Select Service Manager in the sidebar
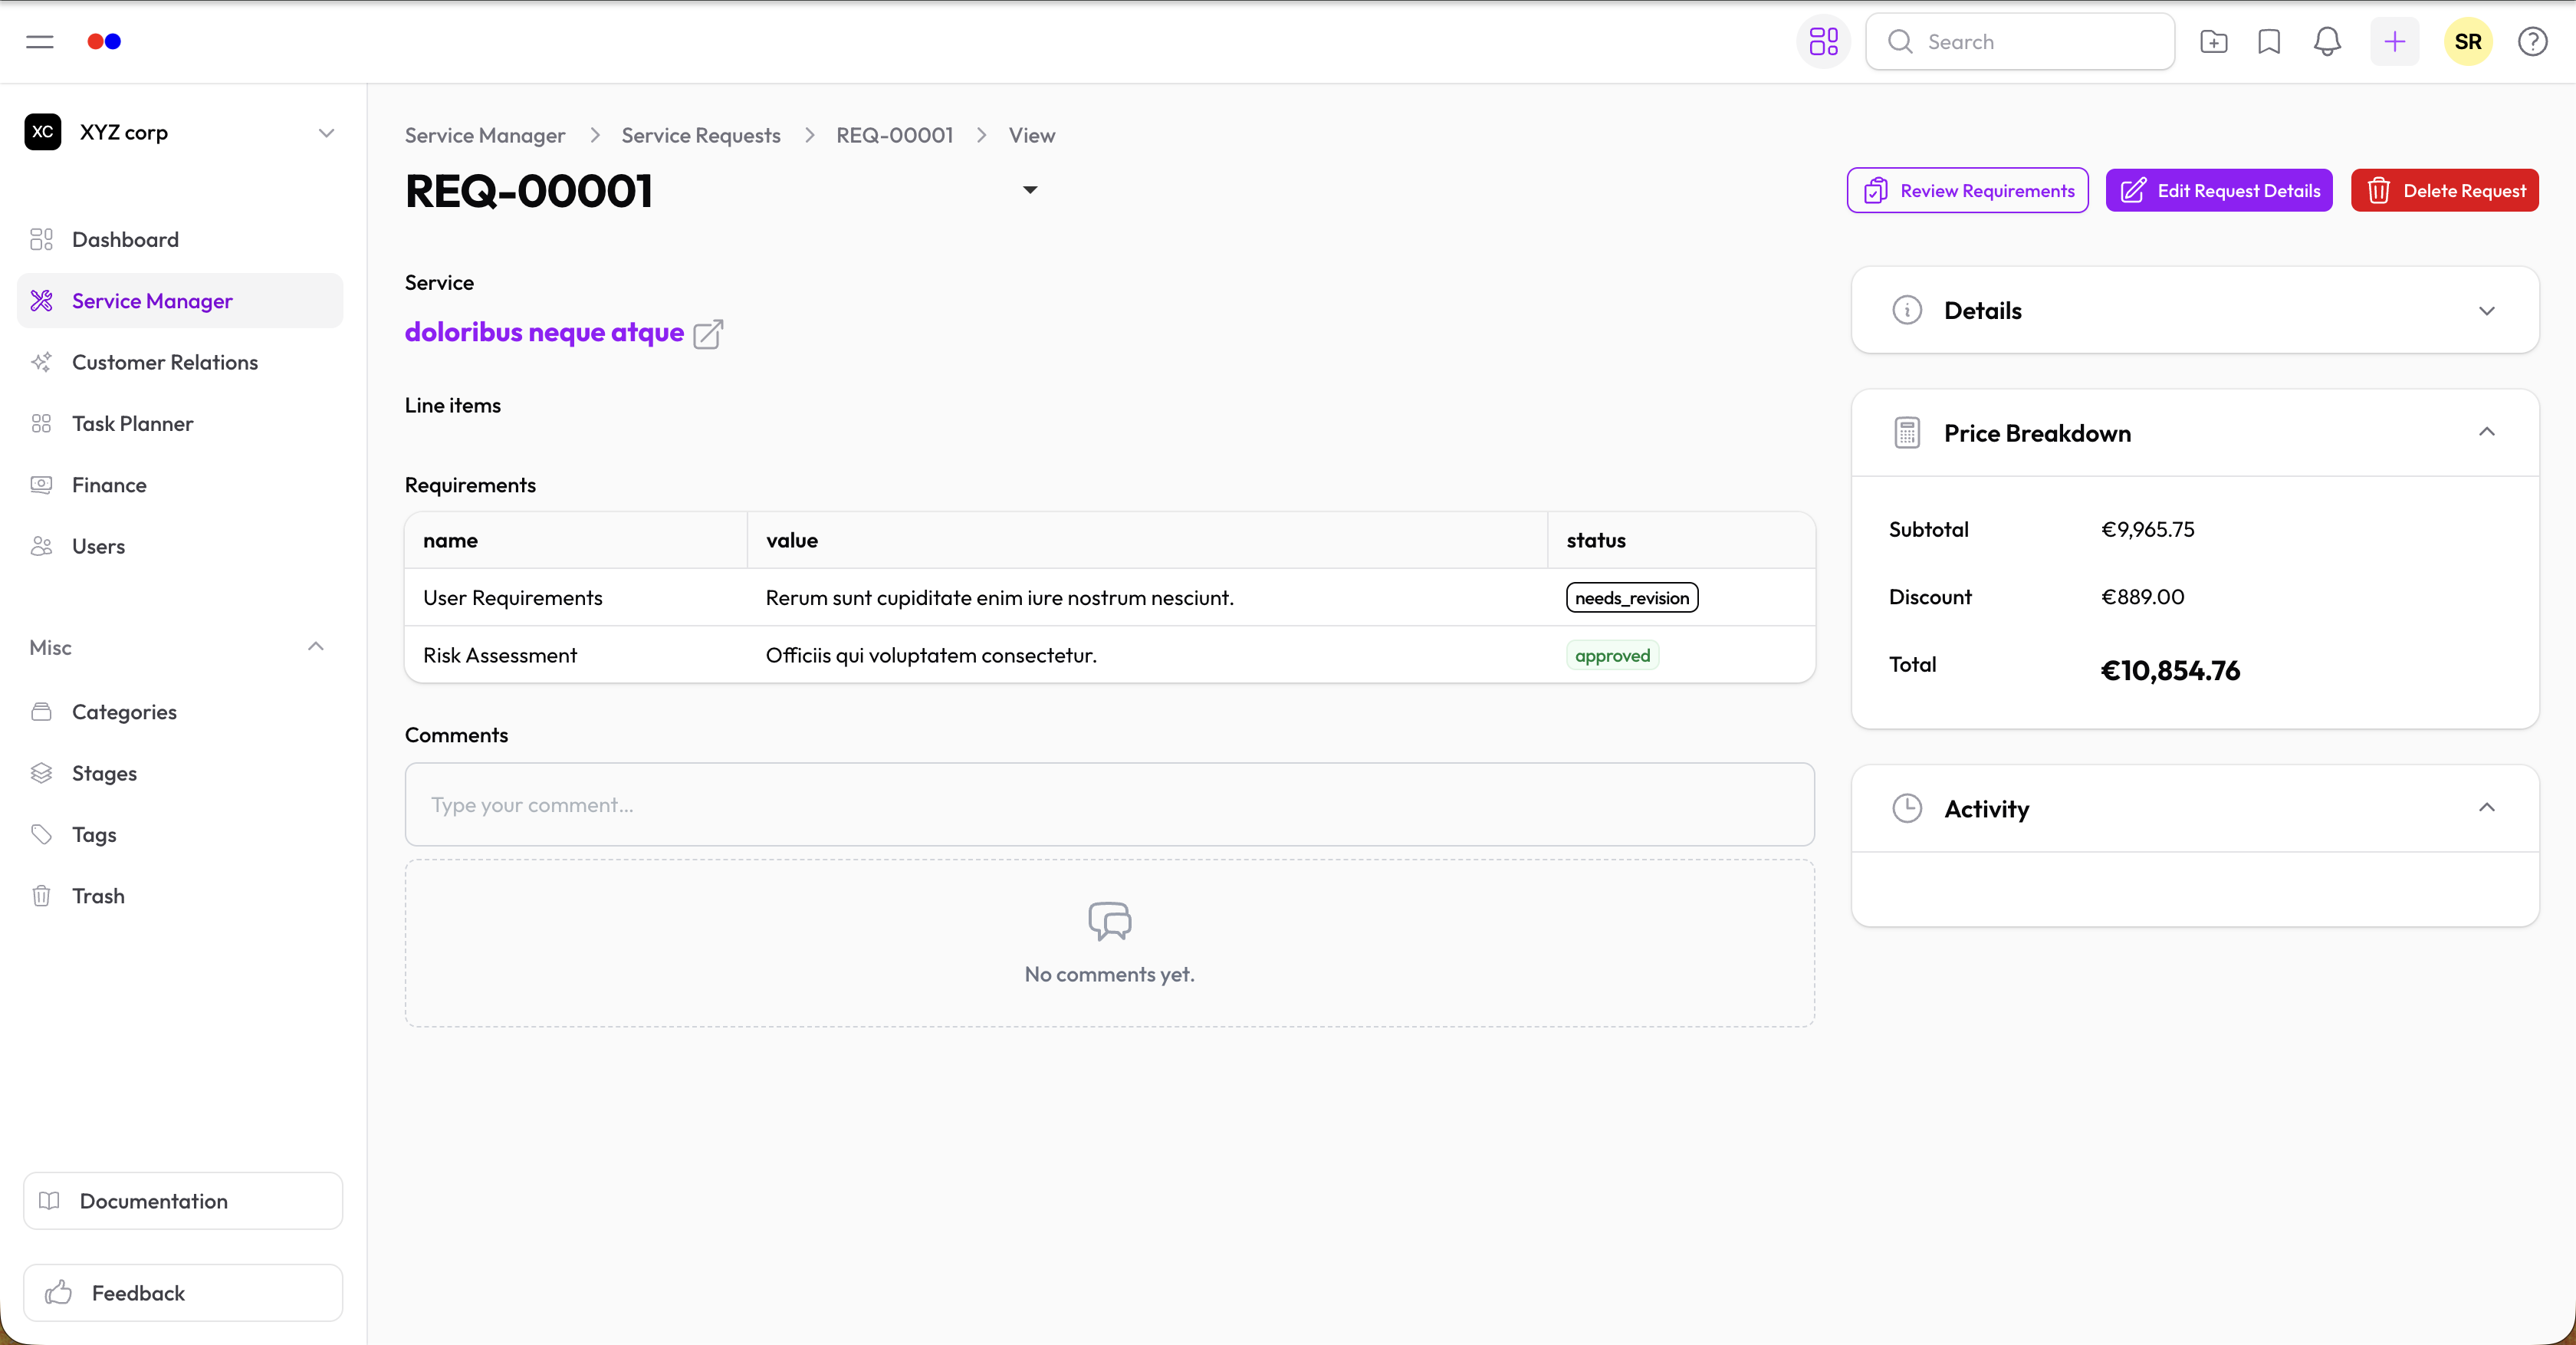2576x1345 pixels. coord(180,301)
